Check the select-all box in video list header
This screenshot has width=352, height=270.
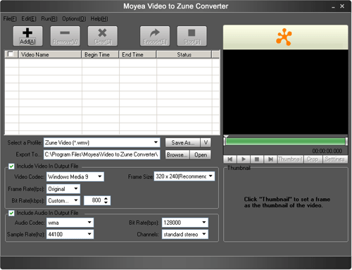click(11, 54)
